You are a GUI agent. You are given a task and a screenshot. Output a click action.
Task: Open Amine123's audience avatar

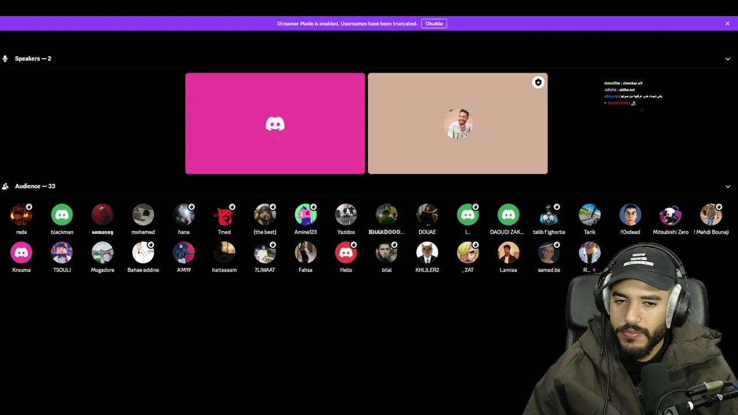coord(306,215)
